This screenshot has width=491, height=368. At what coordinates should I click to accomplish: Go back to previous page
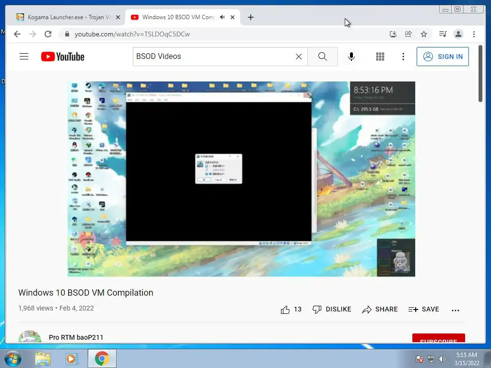click(17, 34)
